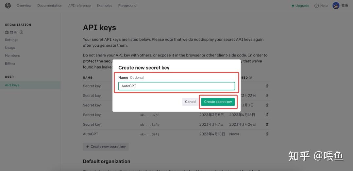Click trash icon for key ending JkpE
This screenshot has width=353, height=171.
point(267,115)
